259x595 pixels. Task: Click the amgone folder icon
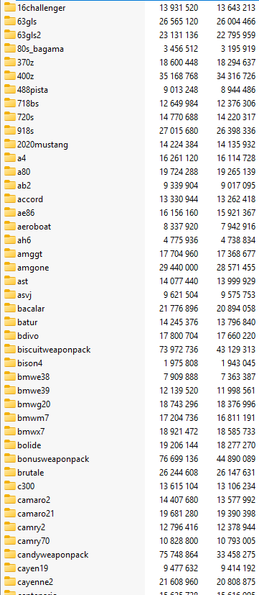[10, 267]
